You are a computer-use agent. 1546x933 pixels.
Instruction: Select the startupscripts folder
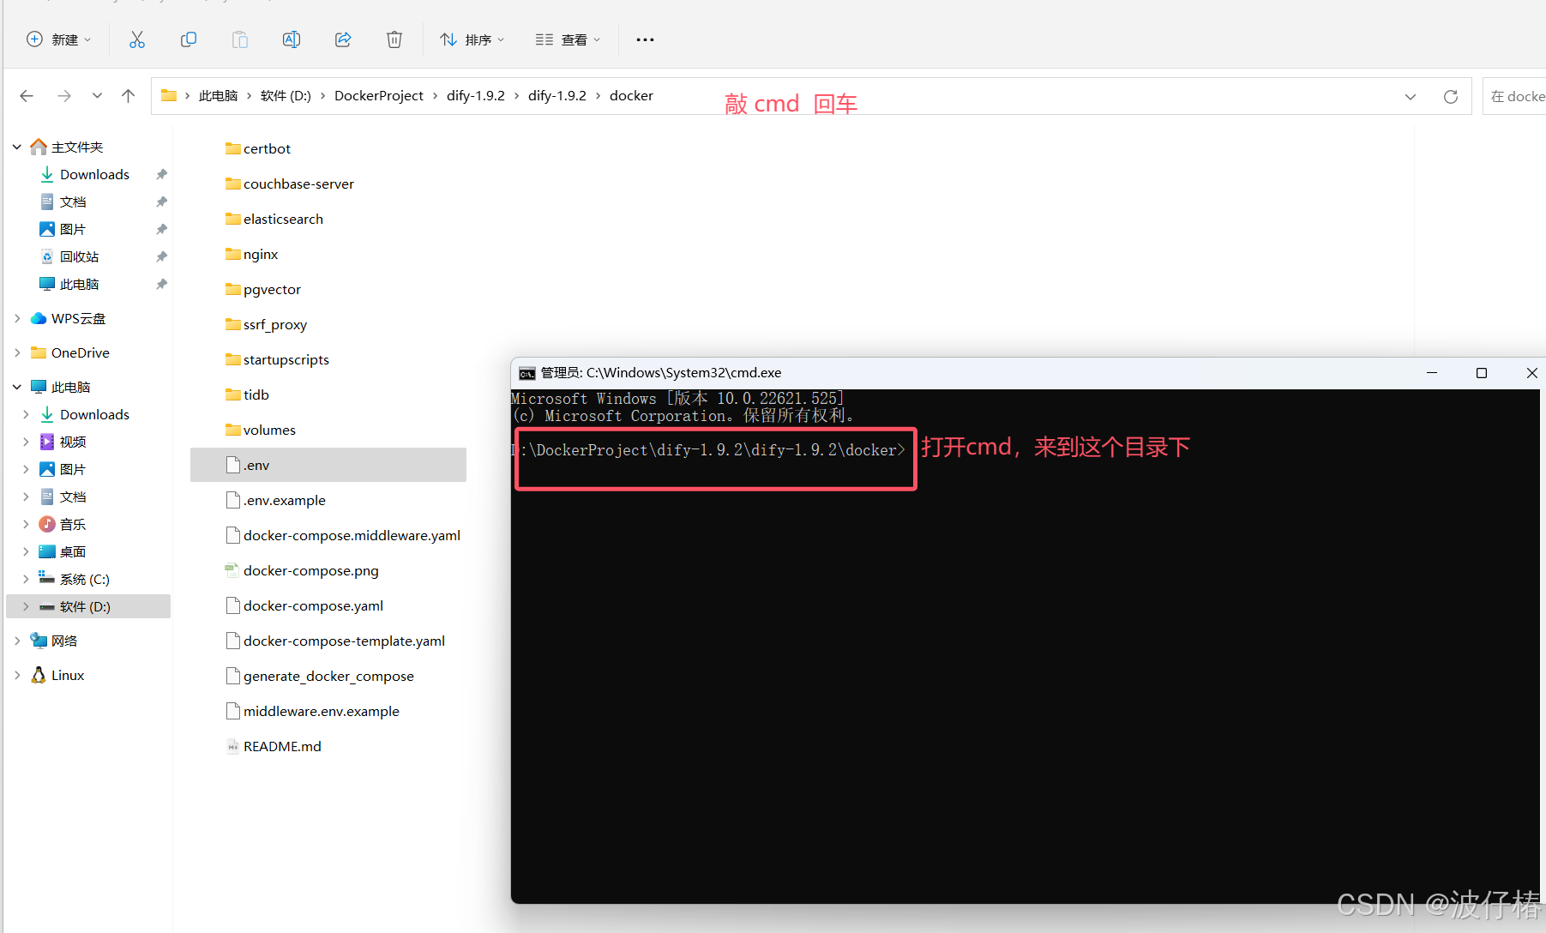[277, 359]
